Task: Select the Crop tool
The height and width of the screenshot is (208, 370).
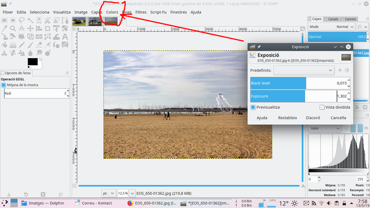Action: pyautogui.click(x=48, y=29)
